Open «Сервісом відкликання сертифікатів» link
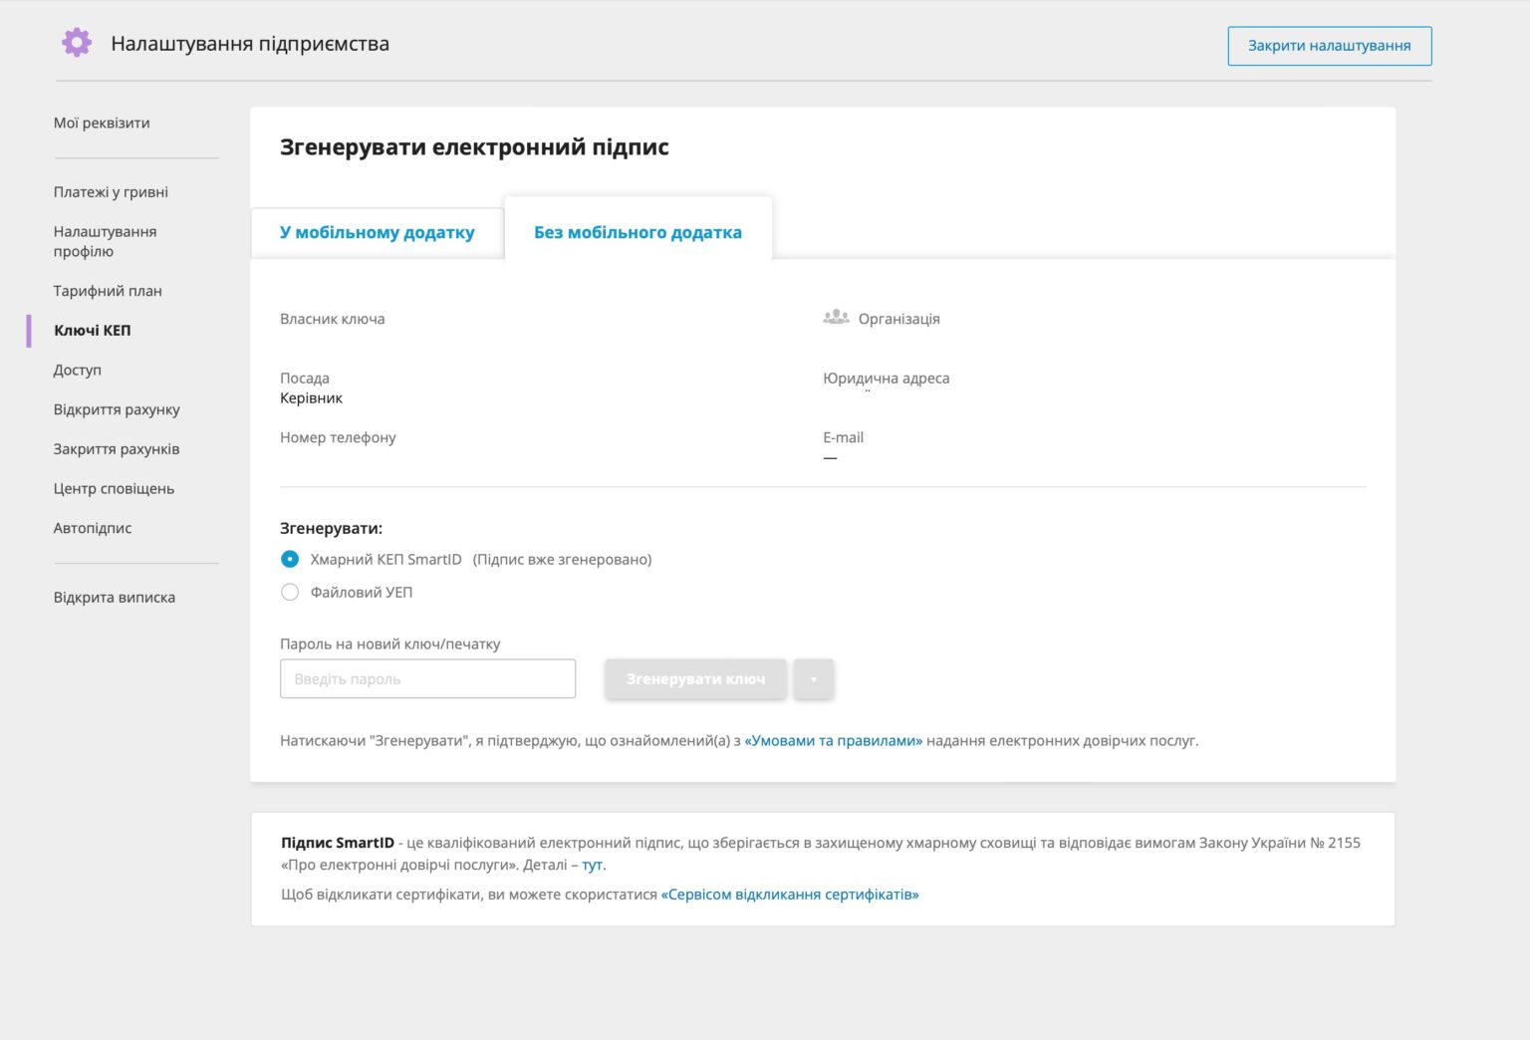Viewport: 1530px width, 1040px height. (x=790, y=895)
